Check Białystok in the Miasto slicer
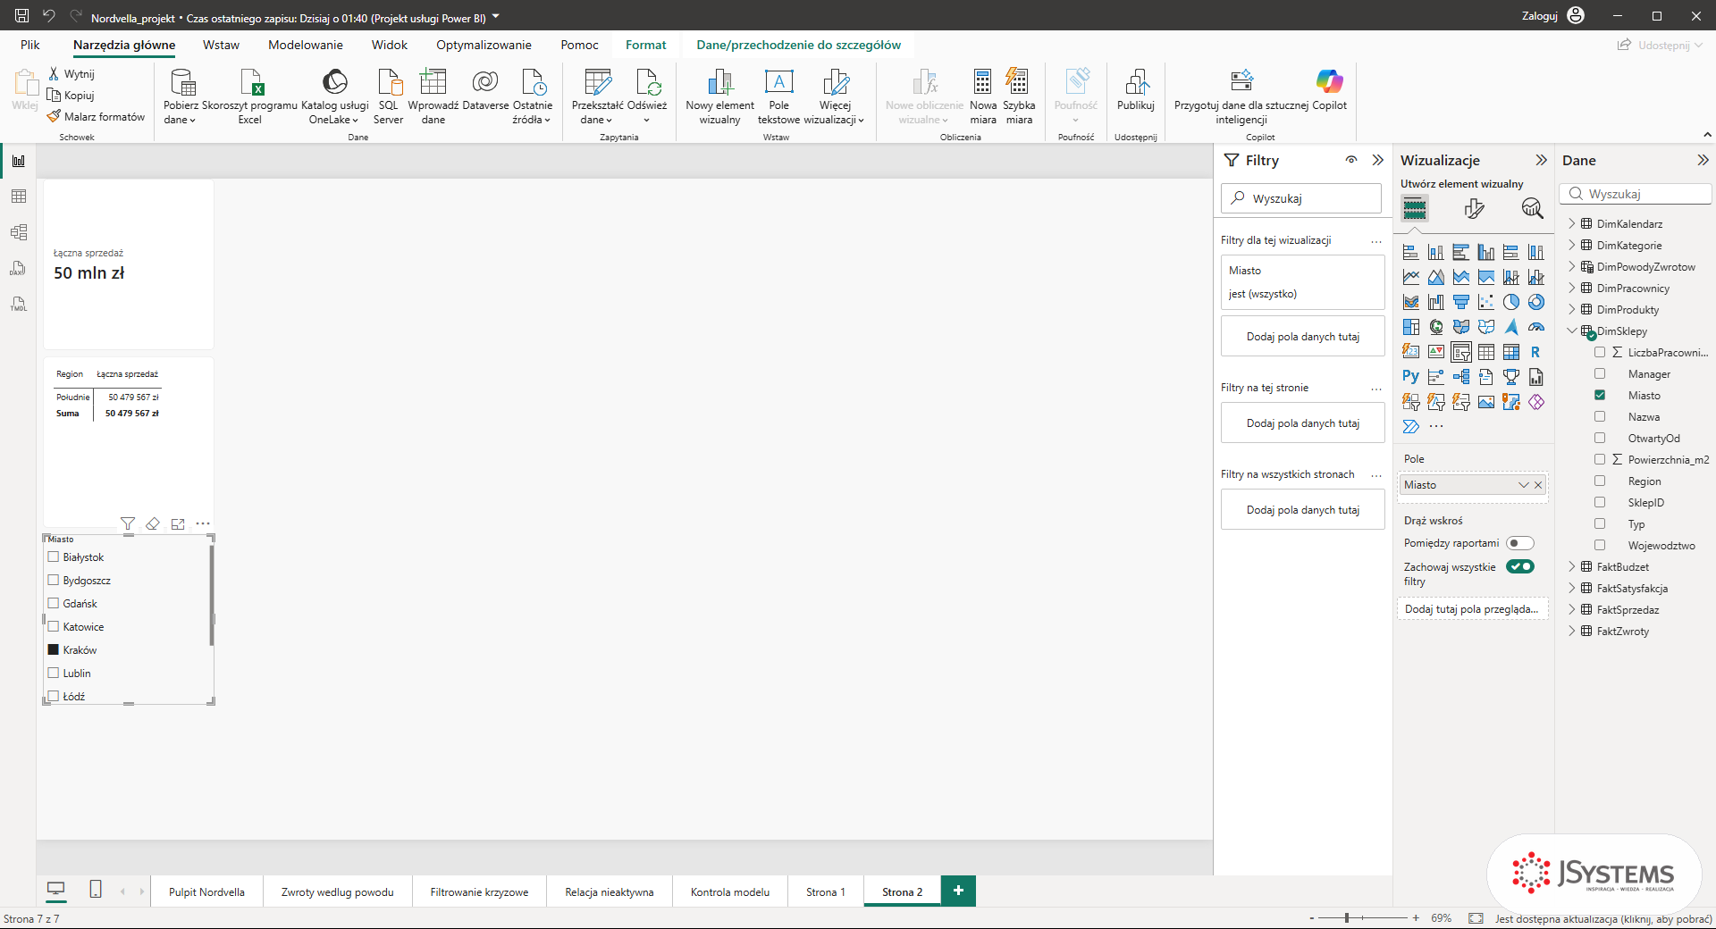This screenshot has width=1716, height=929. tap(54, 557)
